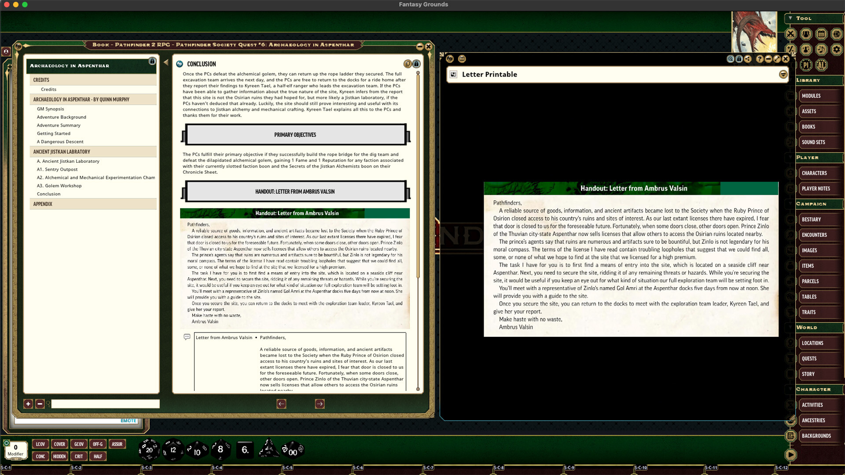Click the next-page arrow in the book
The image size is (845, 475).
coord(320,404)
